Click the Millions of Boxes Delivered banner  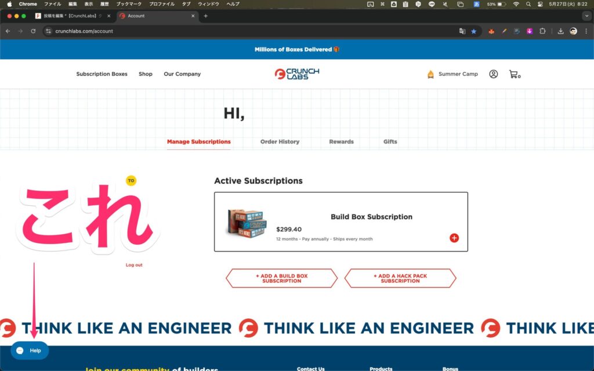click(x=297, y=49)
